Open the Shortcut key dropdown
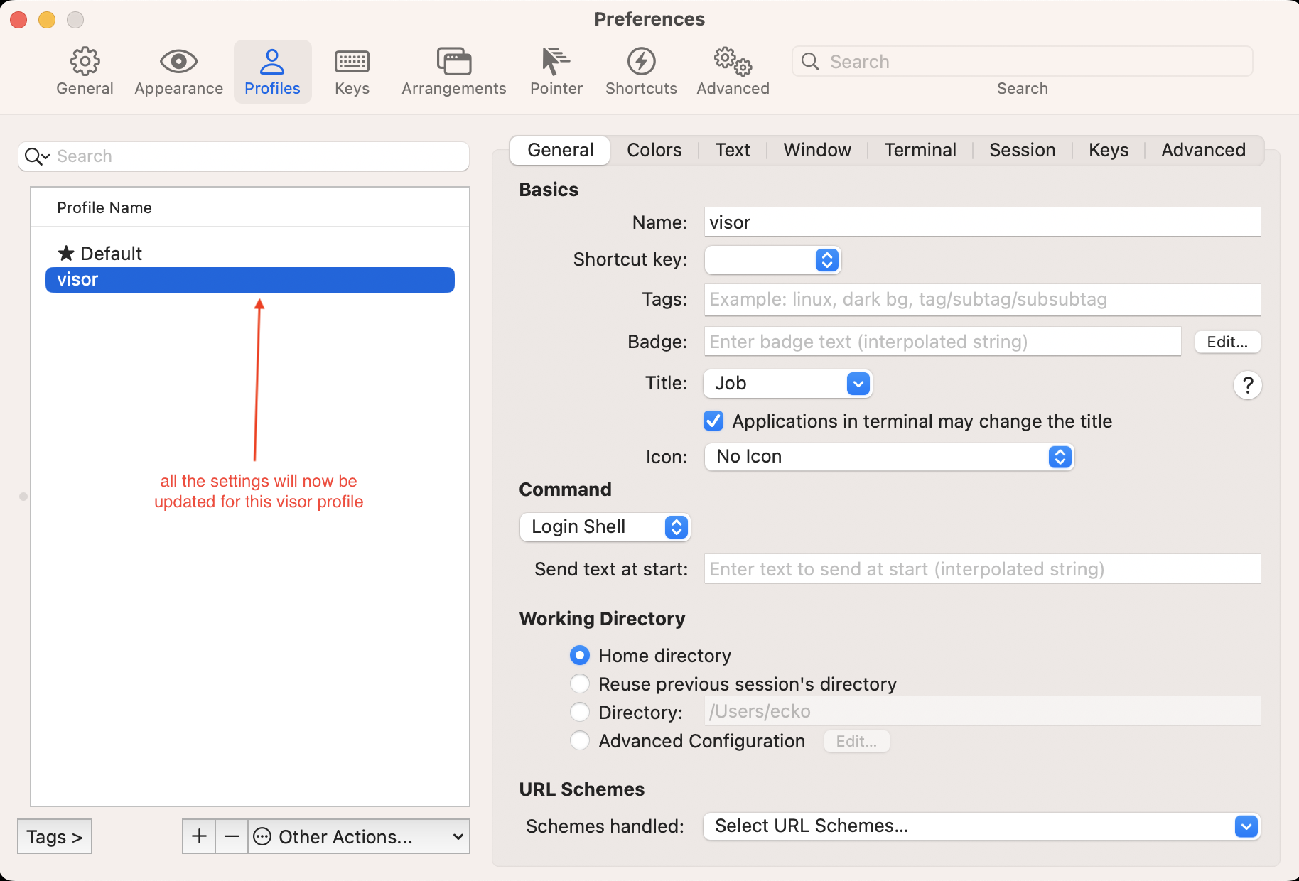This screenshot has height=881, width=1299. [772, 260]
